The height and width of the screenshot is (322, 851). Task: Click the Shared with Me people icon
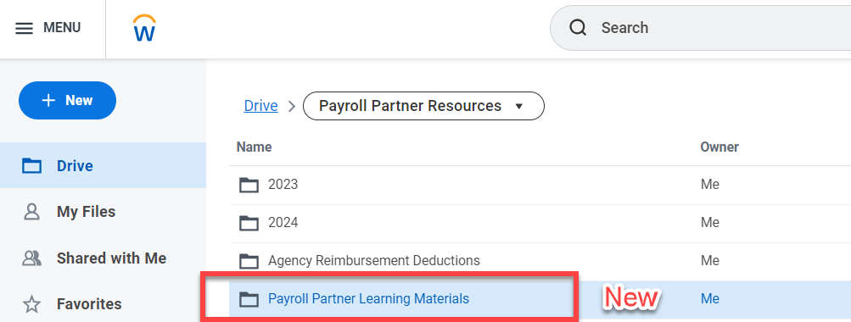[x=32, y=258]
